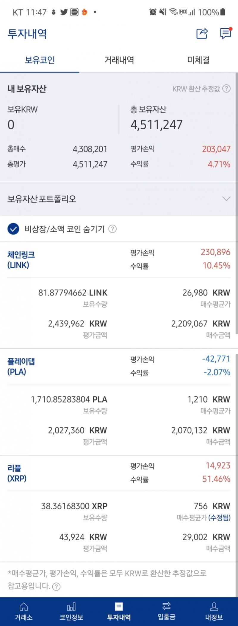
Task: Open the 리플 (XRP) coin entry
Action: (17, 472)
